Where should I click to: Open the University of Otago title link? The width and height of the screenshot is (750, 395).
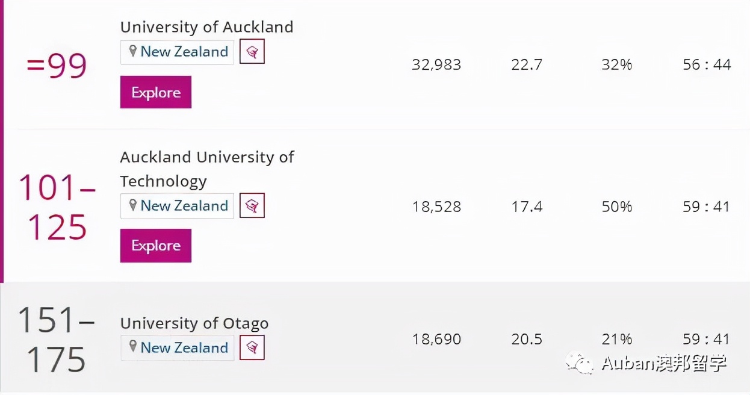pyautogui.click(x=194, y=323)
